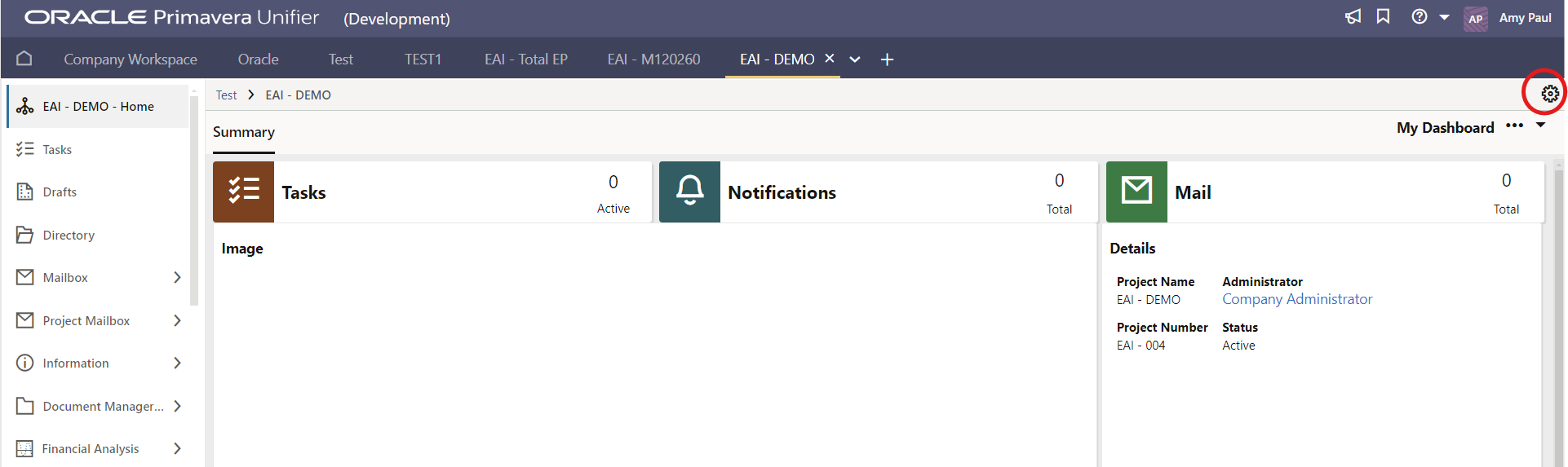Expand the Mailbox sidebar node
This screenshot has height=467, width=1568.
177,278
